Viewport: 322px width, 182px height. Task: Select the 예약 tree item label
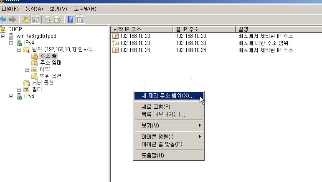click(x=45, y=70)
